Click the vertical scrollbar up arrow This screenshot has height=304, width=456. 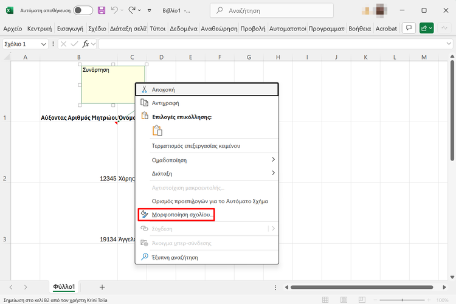point(452,56)
